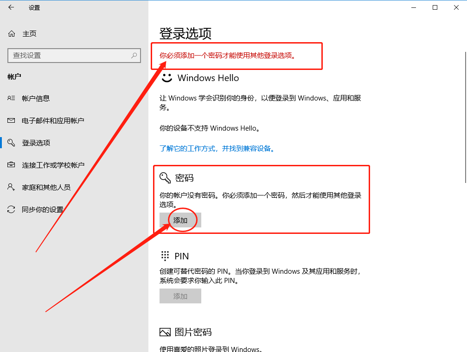
Task: Click the 图片密码 picture icon
Action: 165,332
